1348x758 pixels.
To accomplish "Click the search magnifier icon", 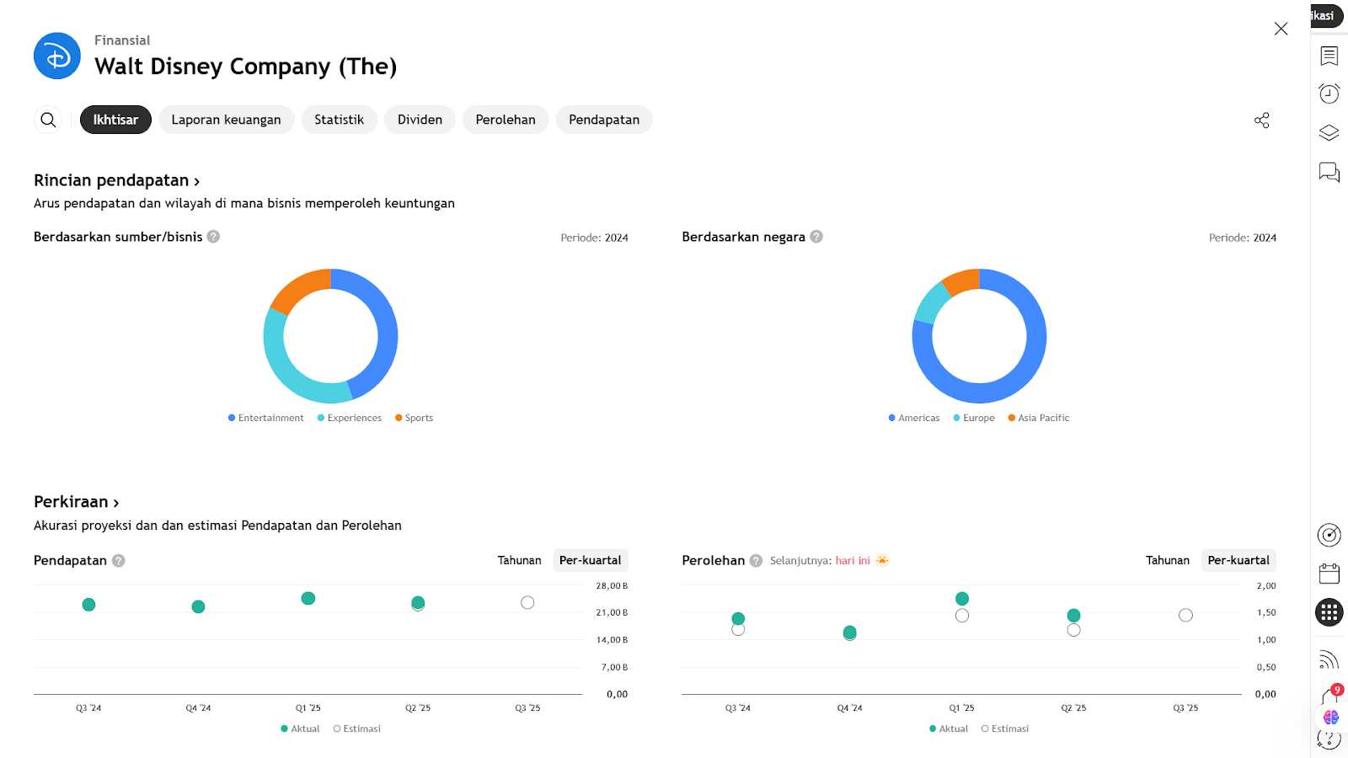I will point(49,120).
